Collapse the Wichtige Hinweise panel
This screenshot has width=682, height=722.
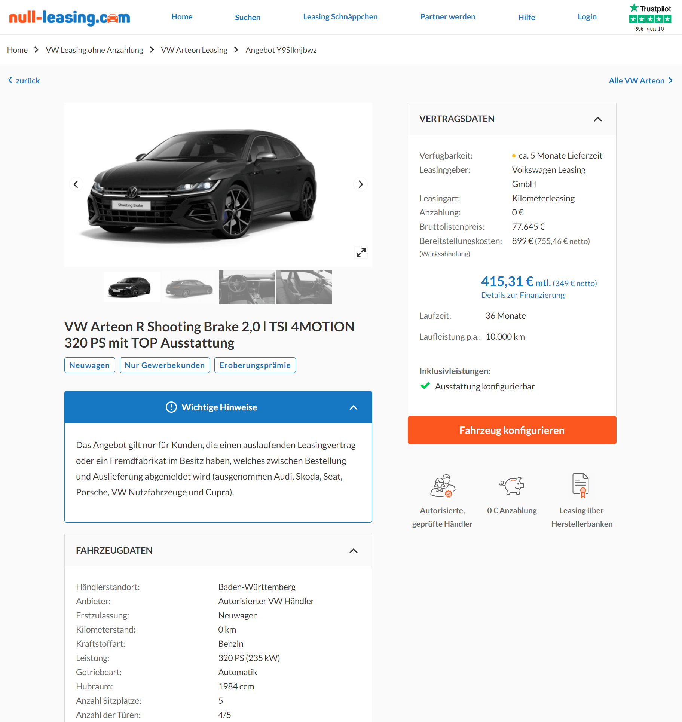coord(353,407)
